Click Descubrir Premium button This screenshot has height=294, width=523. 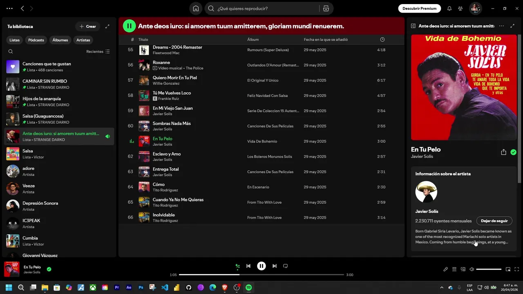point(419,9)
